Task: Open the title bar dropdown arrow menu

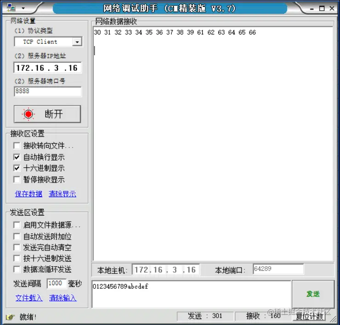Action: [x=23, y=8]
